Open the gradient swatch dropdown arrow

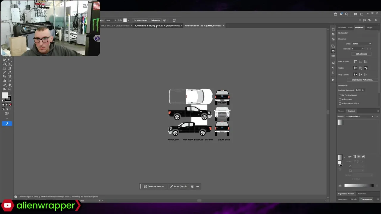344,157
